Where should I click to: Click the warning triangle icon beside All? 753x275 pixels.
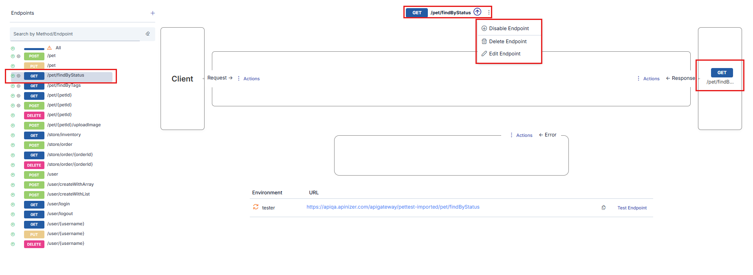click(49, 48)
